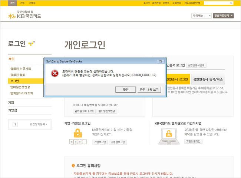This screenshot has width=241, height=178.
Task: Open 웹회원아이디조회 in sidebar
Action: tap(22, 93)
